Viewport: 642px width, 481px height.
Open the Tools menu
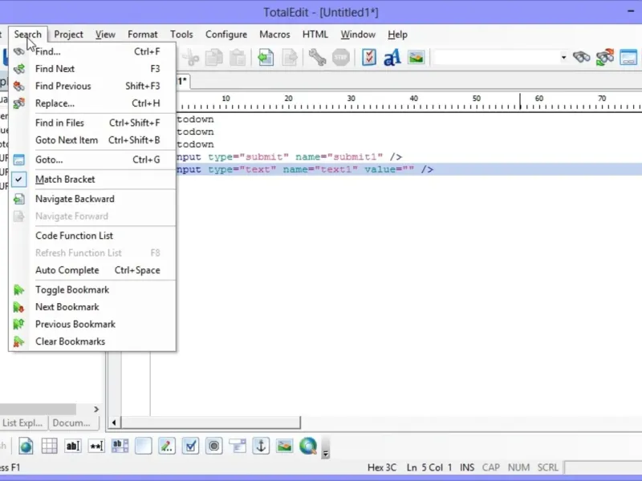[x=181, y=34]
